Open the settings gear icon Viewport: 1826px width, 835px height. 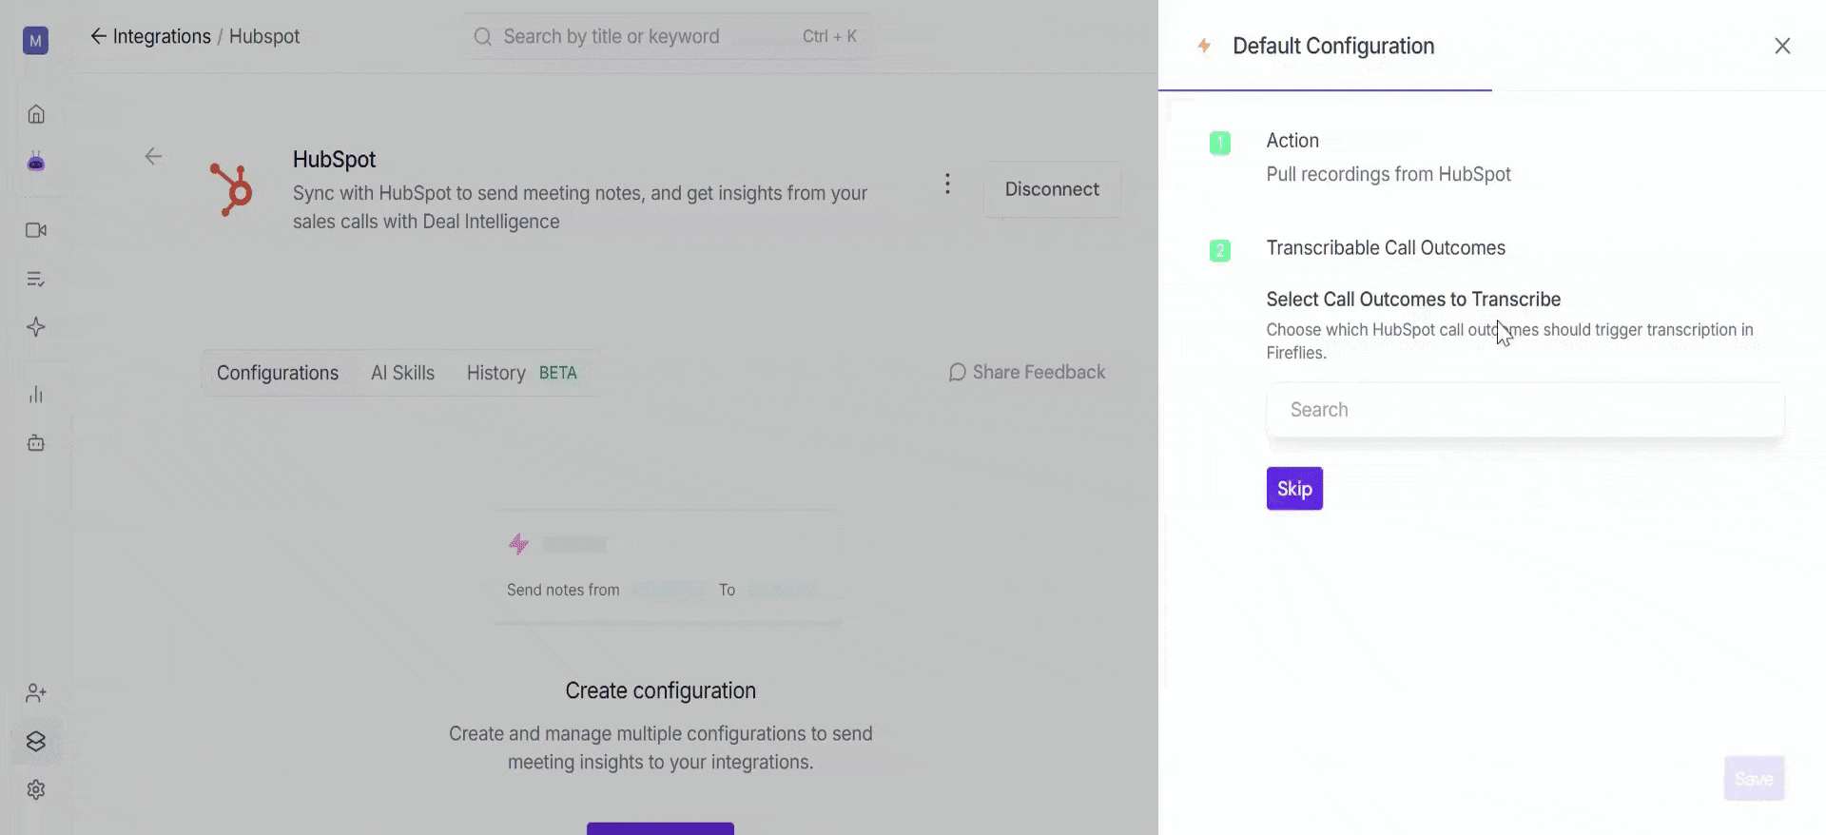[36, 789]
